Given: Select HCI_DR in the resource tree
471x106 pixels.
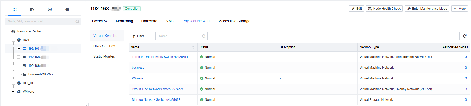Looking at the screenshot, I should pos(29,83).
